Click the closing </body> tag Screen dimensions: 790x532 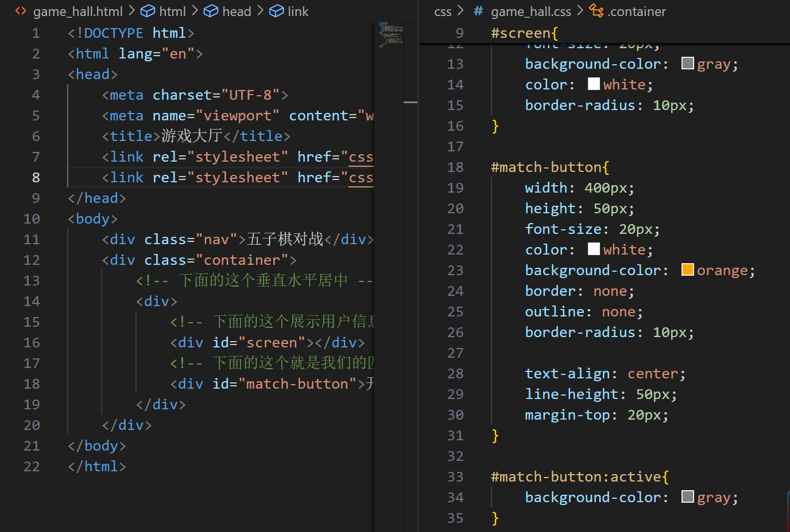(96, 446)
